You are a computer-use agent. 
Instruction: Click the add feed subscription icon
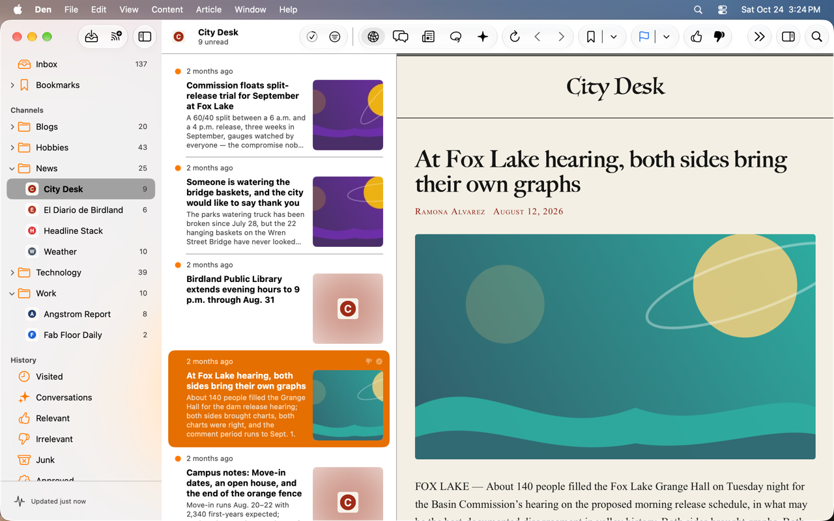point(116,37)
